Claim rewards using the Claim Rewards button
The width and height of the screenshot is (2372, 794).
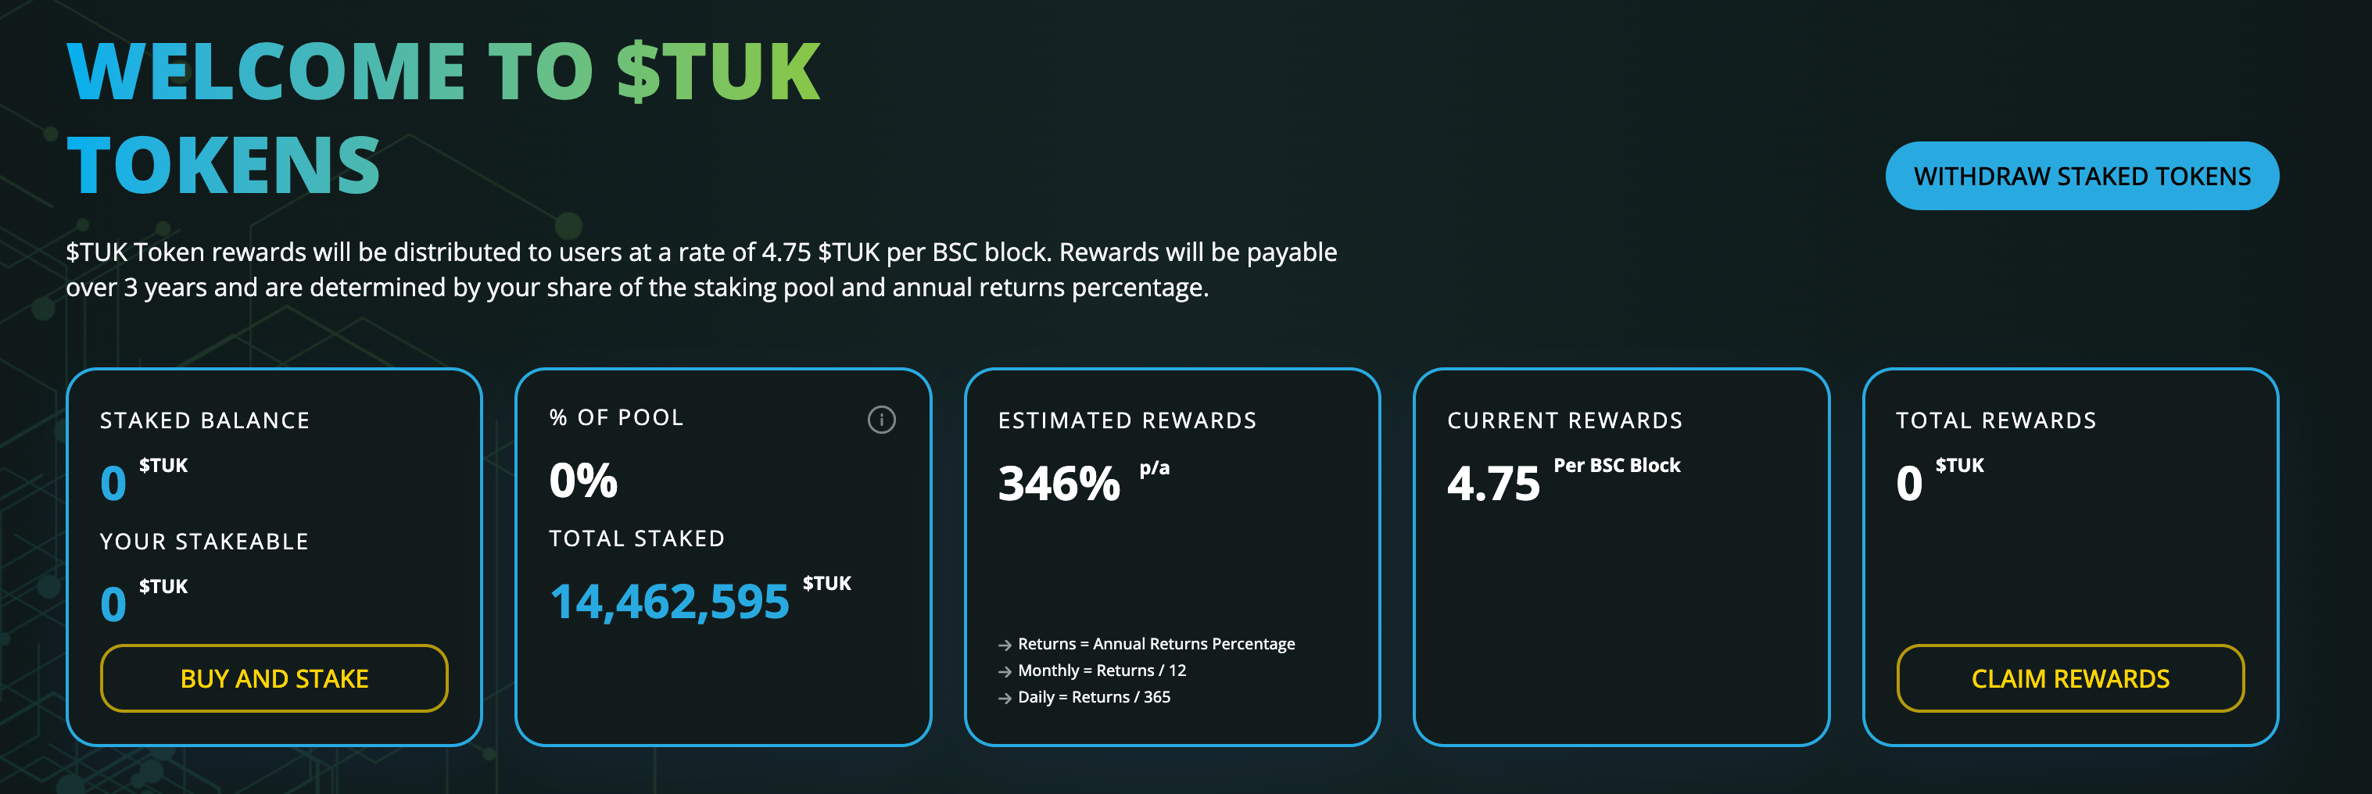(x=2069, y=678)
